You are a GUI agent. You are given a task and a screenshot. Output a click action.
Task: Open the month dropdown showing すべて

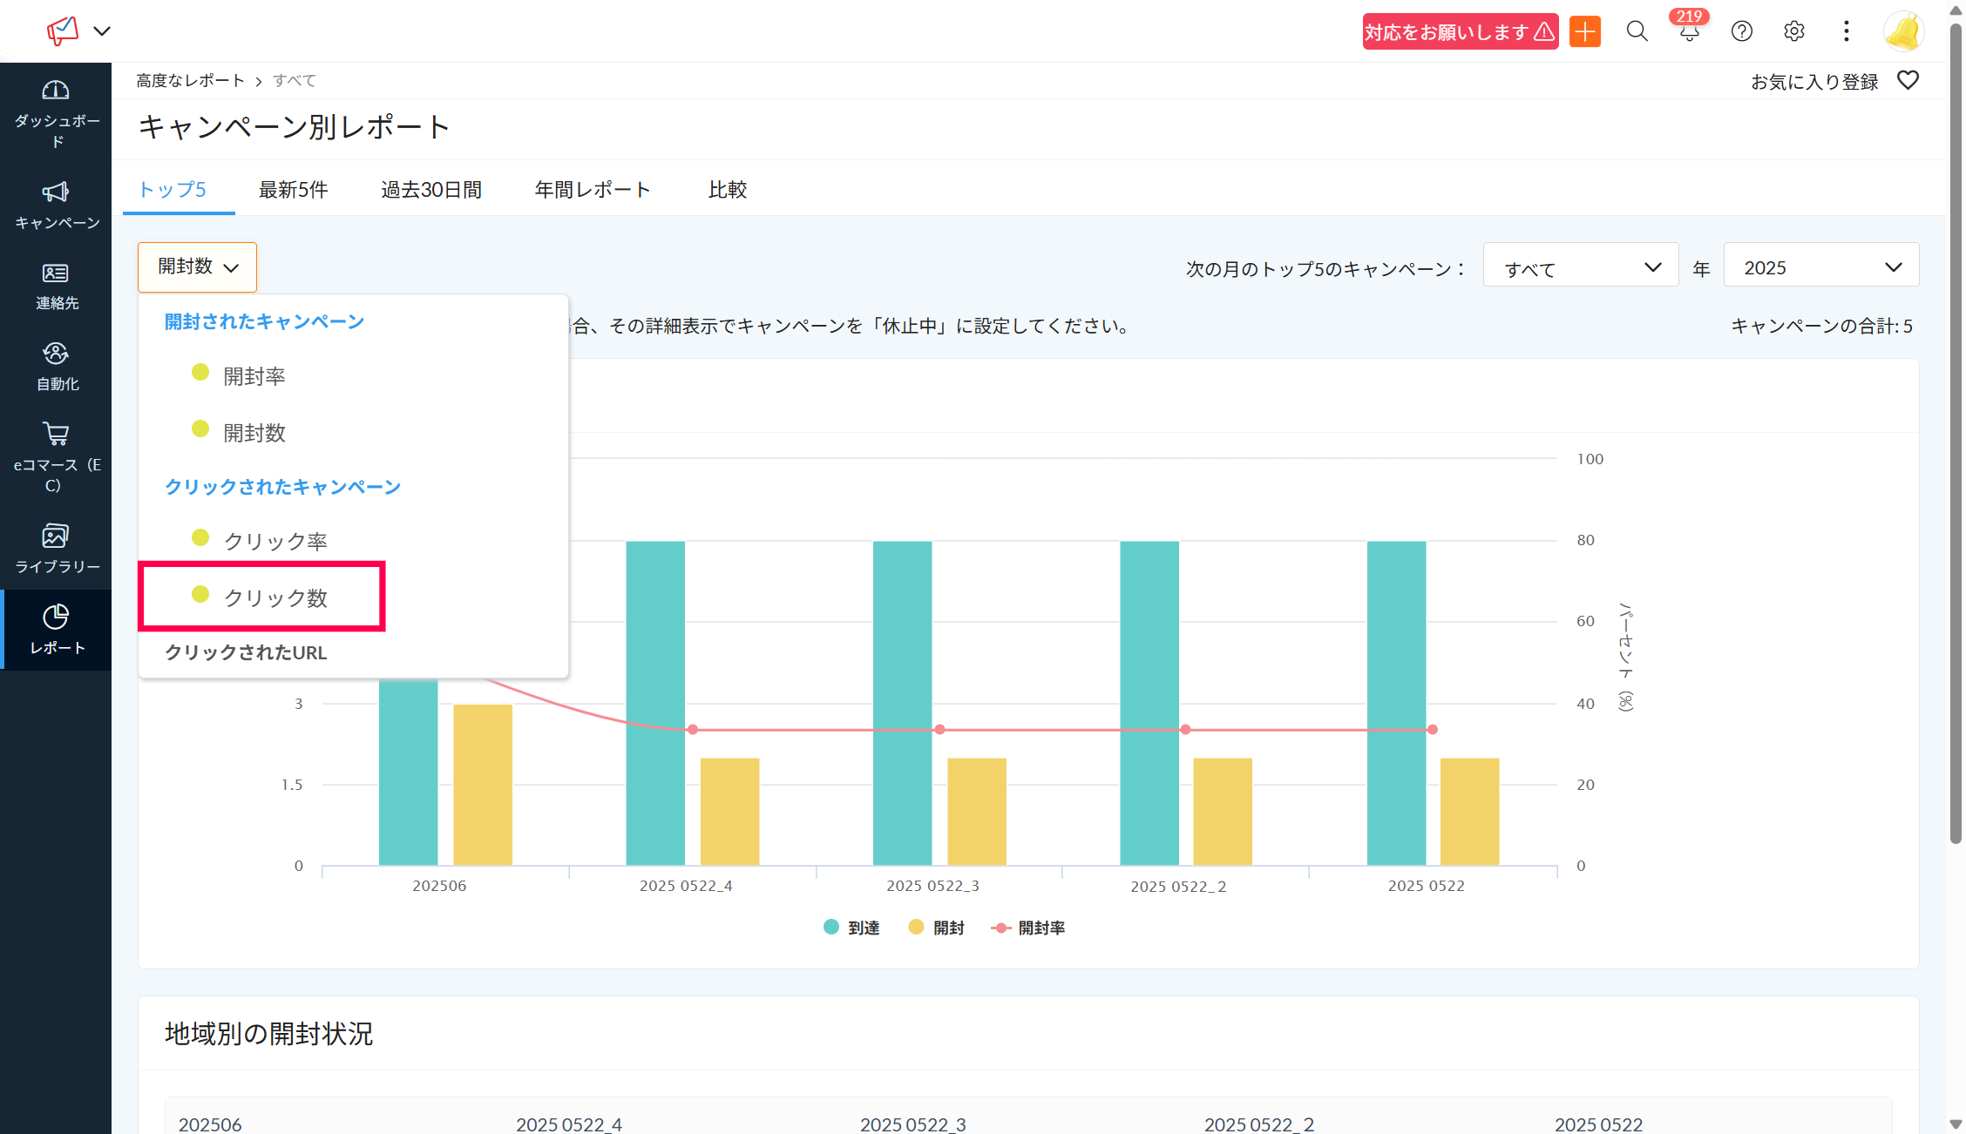[1580, 267]
